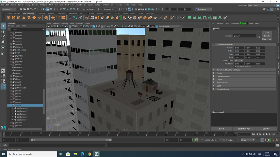Image resolution: width=280 pixels, height=157 pixels.
Task: Click the Maya logo home icon
Action: pos(3,128)
